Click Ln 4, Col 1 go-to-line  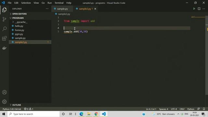pyautogui.click(x=151, y=109)
